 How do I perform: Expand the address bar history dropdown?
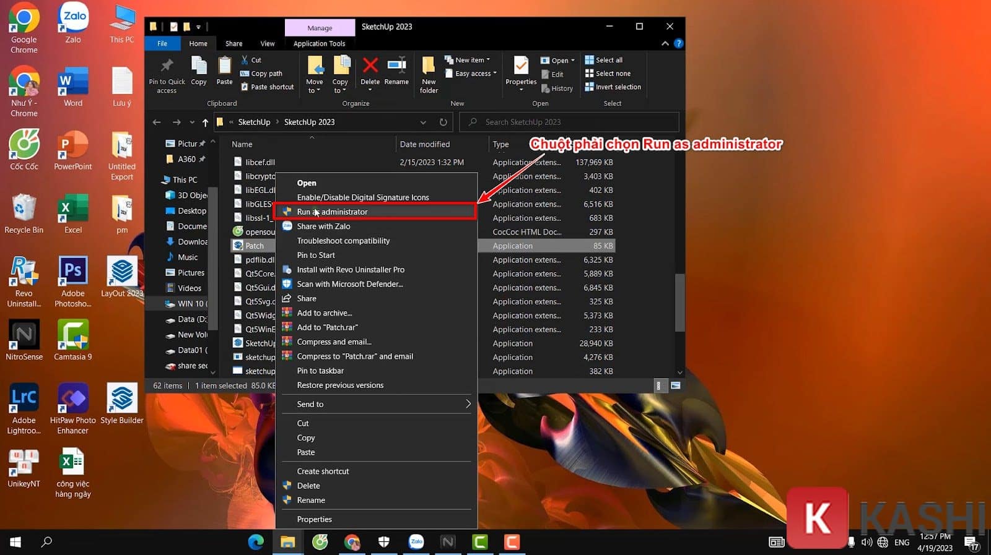pyautogui.click(x=423, y=122)
